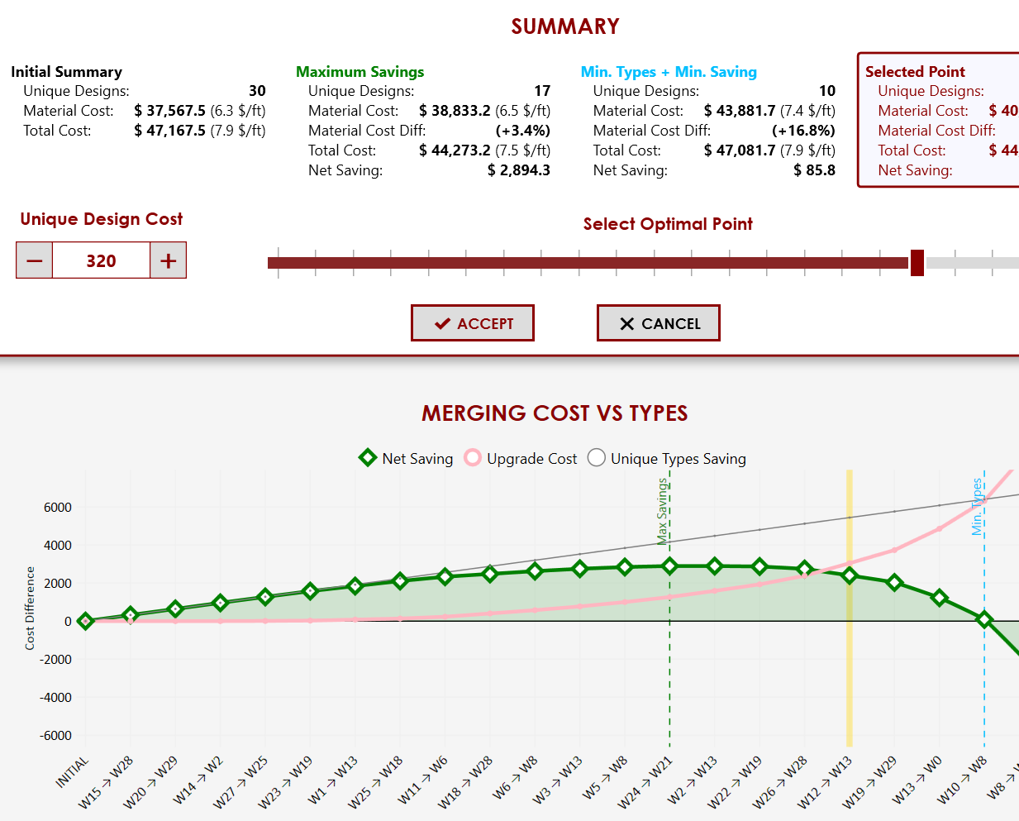Select net saving point at W6 → W8

(x=535, y=570)
